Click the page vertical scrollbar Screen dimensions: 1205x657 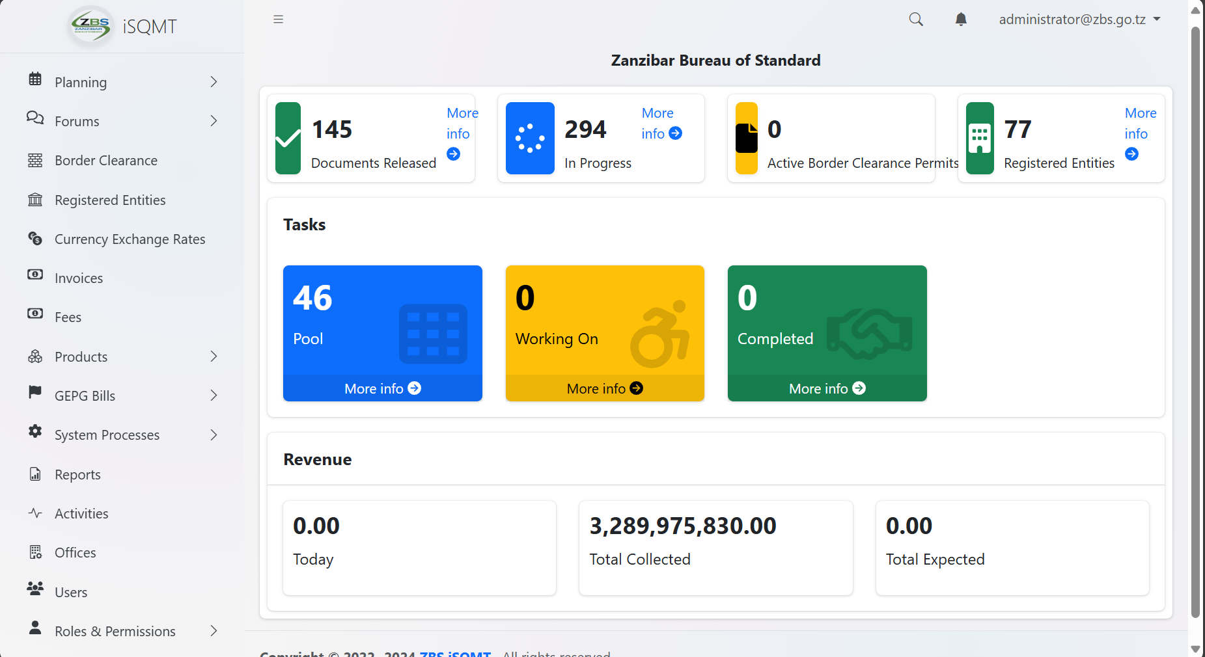click(1195, 325)
